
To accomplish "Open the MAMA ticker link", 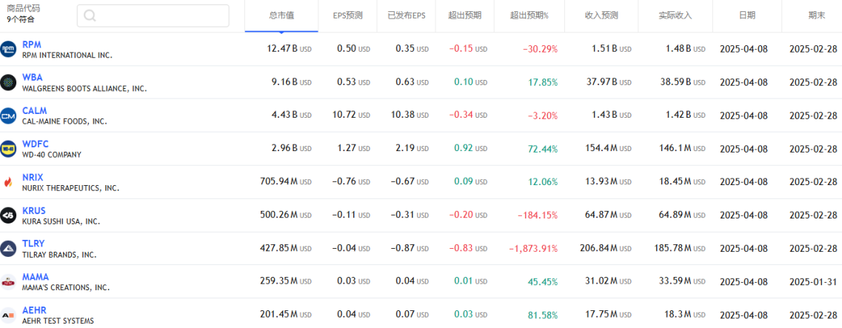I will (36, 277).
